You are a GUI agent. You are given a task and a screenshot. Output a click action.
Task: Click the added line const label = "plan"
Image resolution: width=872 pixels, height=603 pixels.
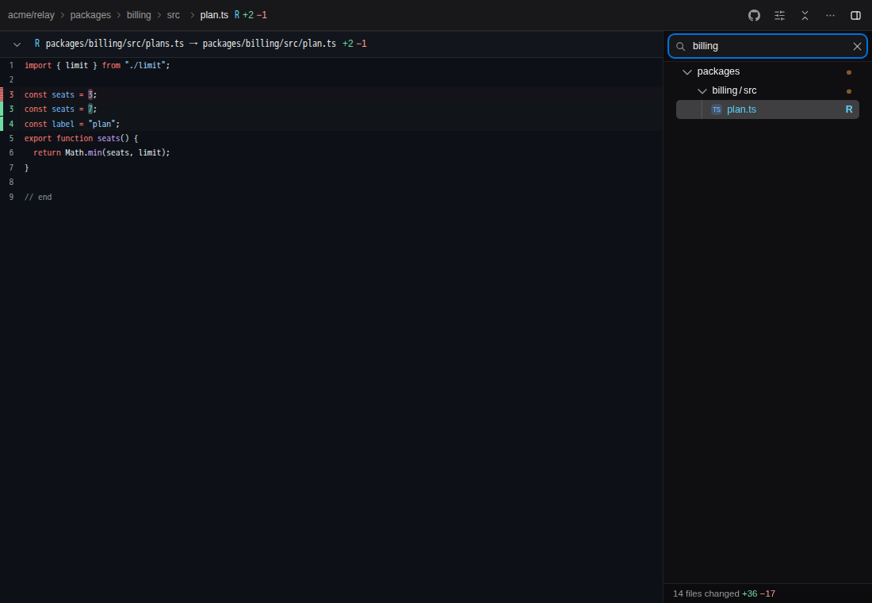[331, 124]
